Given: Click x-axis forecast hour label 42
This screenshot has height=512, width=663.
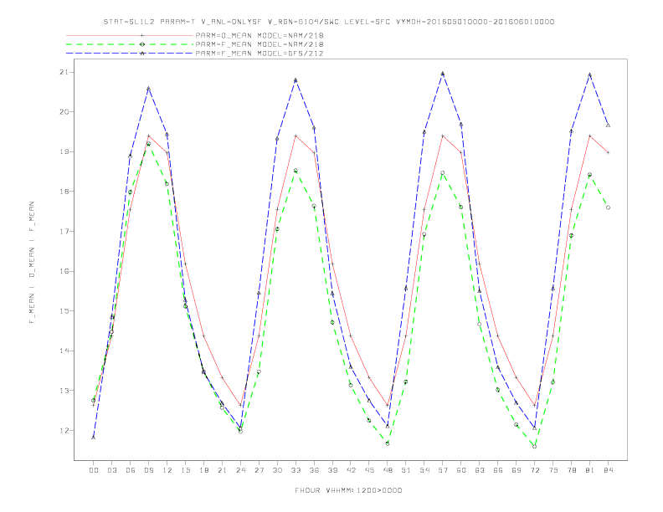Looking at the screenshot, I should coord(351,470).
